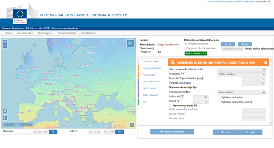Click Ir! button next to Dirección field
274x148 pixels.
pyautogui.click(x=53, y=132)
